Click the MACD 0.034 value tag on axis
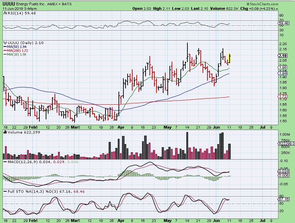 [283, 171]
